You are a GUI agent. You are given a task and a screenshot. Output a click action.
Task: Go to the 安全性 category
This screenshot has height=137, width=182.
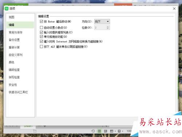click(x=13, y=85)
